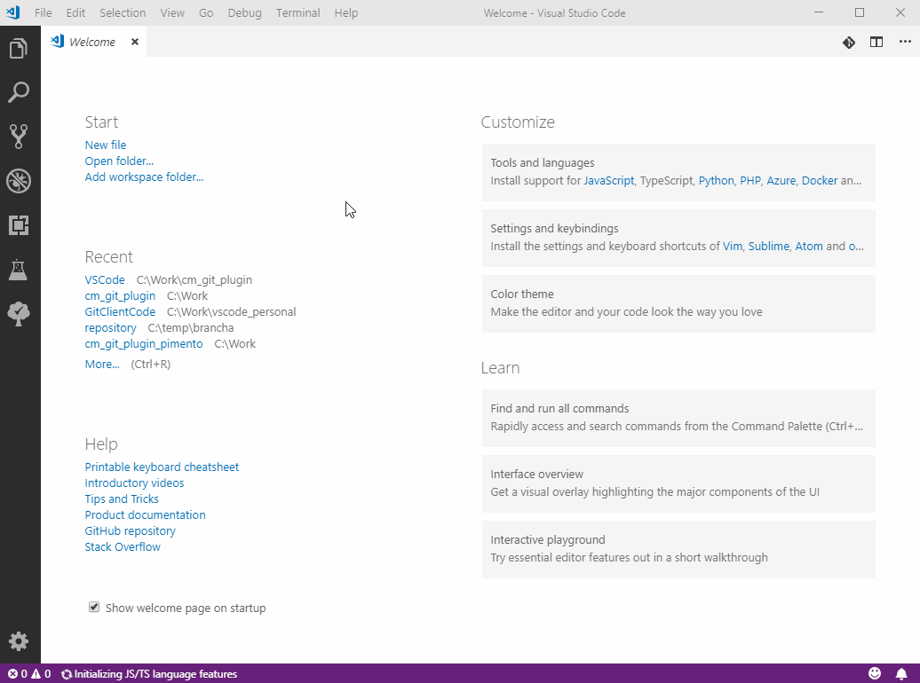Open the Extensions view icon
The image size is (920, 683).
click(x=19, y=225)
